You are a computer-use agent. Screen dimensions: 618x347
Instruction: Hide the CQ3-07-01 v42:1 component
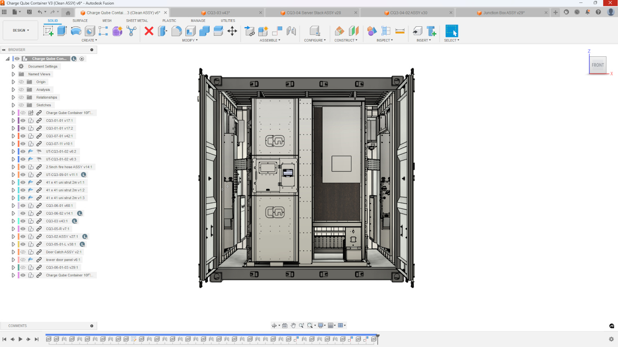click(23, 136)
